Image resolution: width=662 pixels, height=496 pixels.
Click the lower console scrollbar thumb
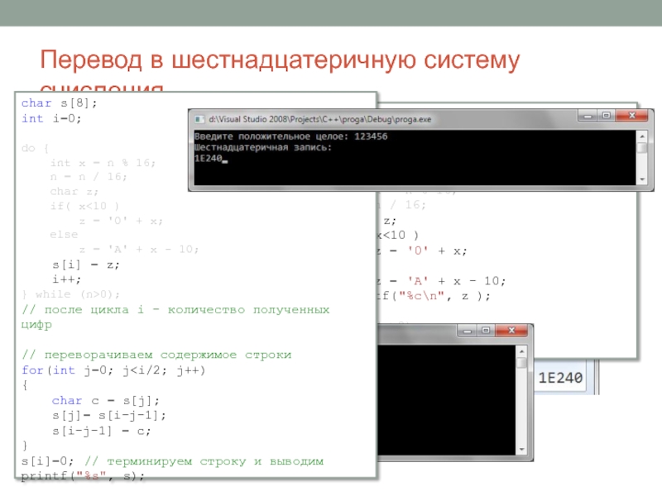522,363
